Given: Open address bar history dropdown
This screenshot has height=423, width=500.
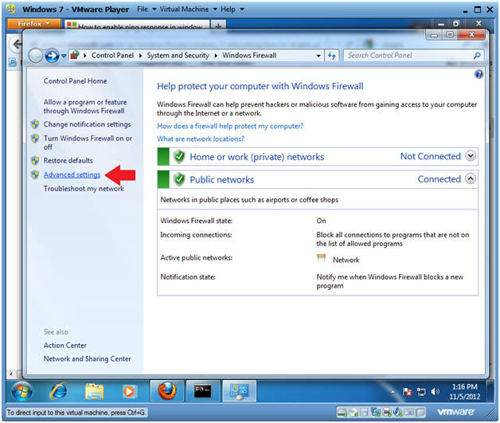Looking at the screenshot, I should [318, 56].
